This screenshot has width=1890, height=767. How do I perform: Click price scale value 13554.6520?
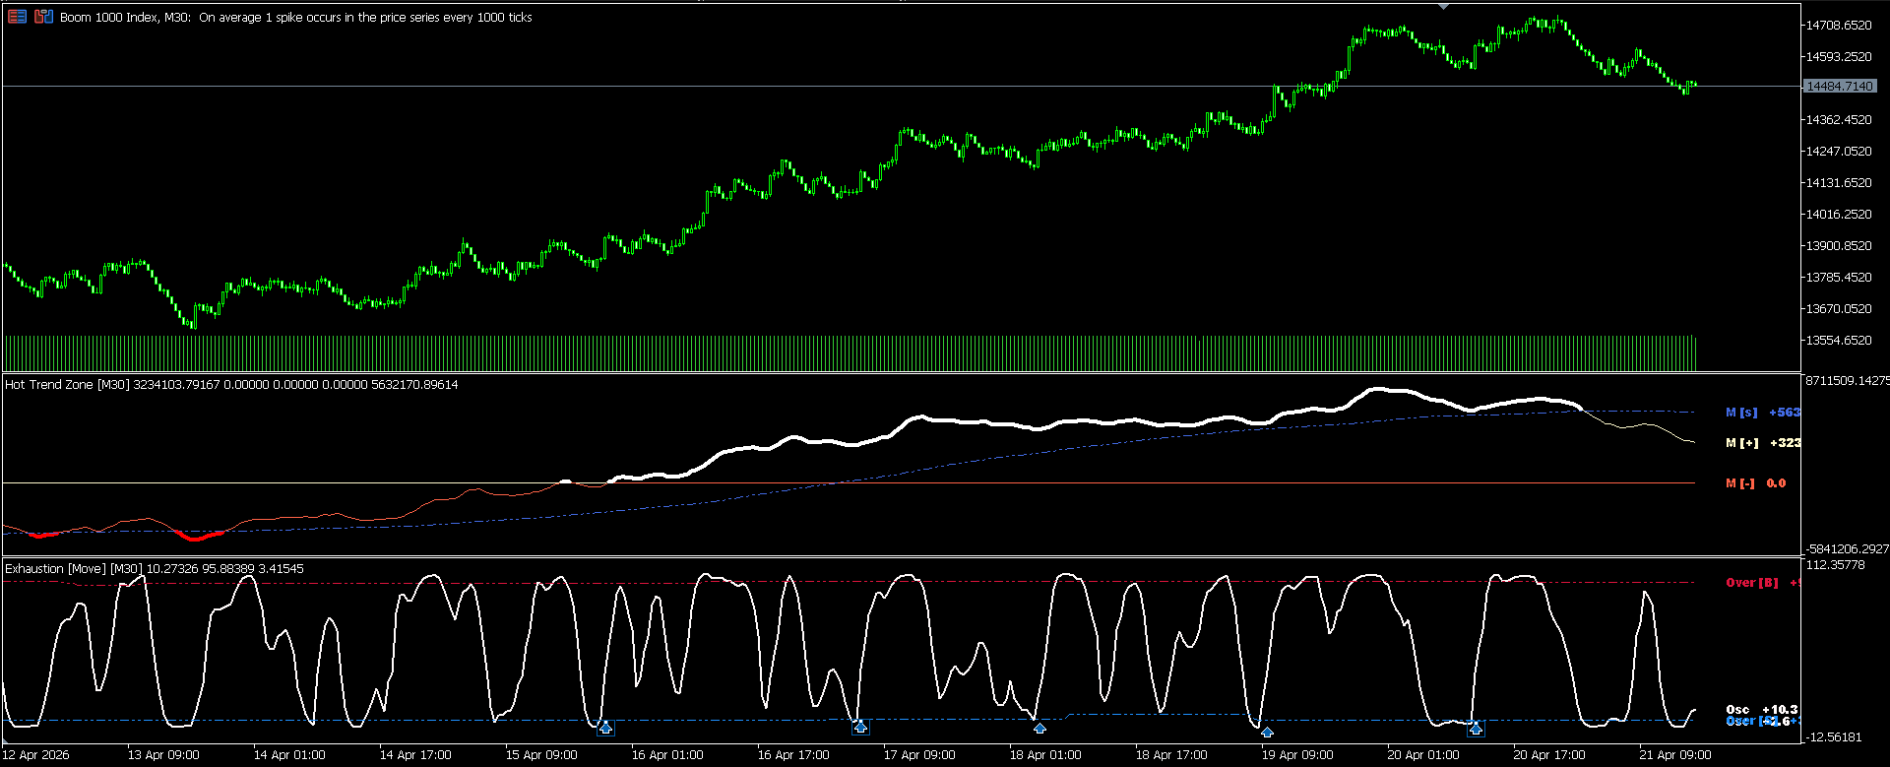[x=1839, y=341]
